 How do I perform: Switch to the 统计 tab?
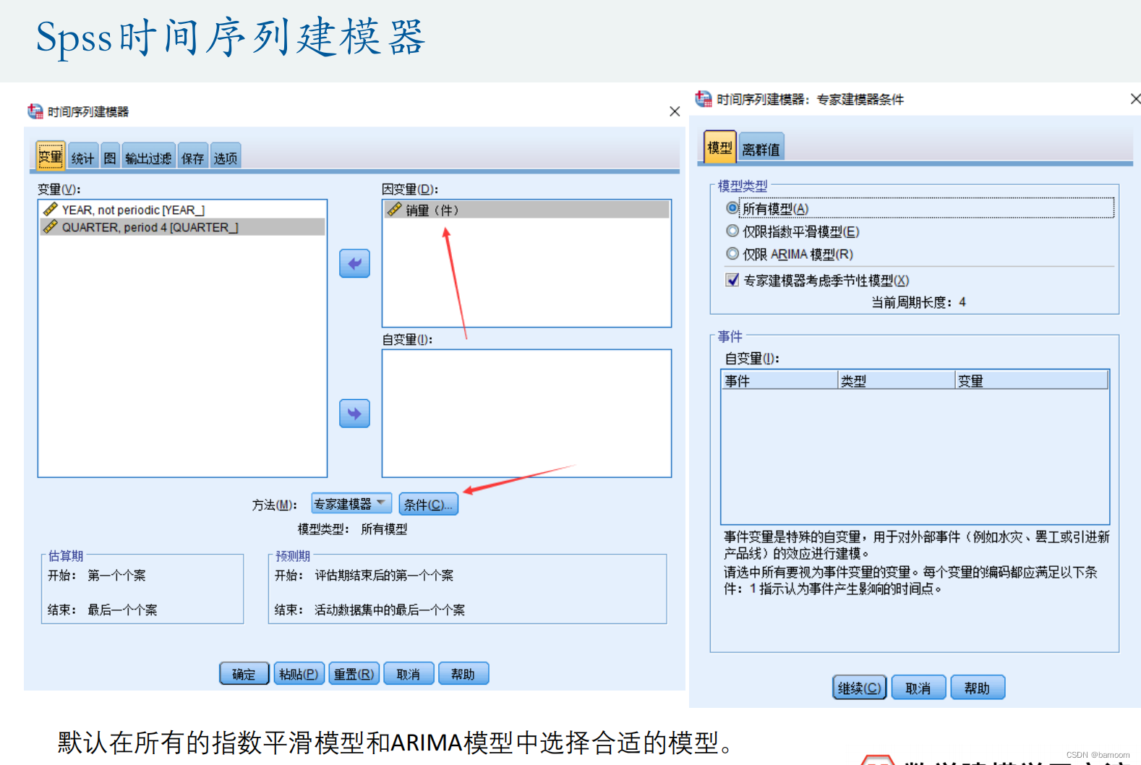82,158
